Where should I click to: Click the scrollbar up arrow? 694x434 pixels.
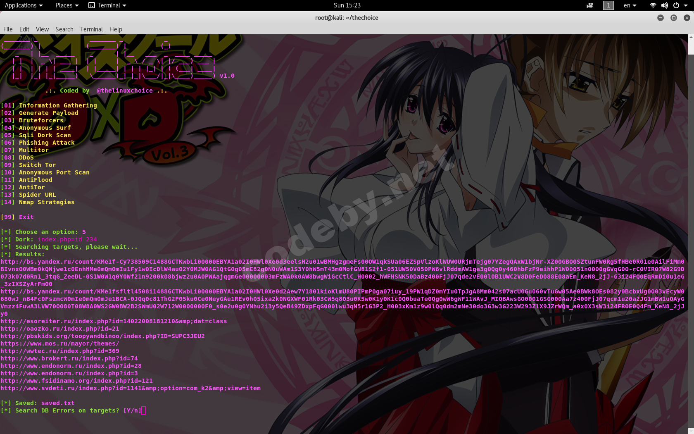(x=691, y=37)
